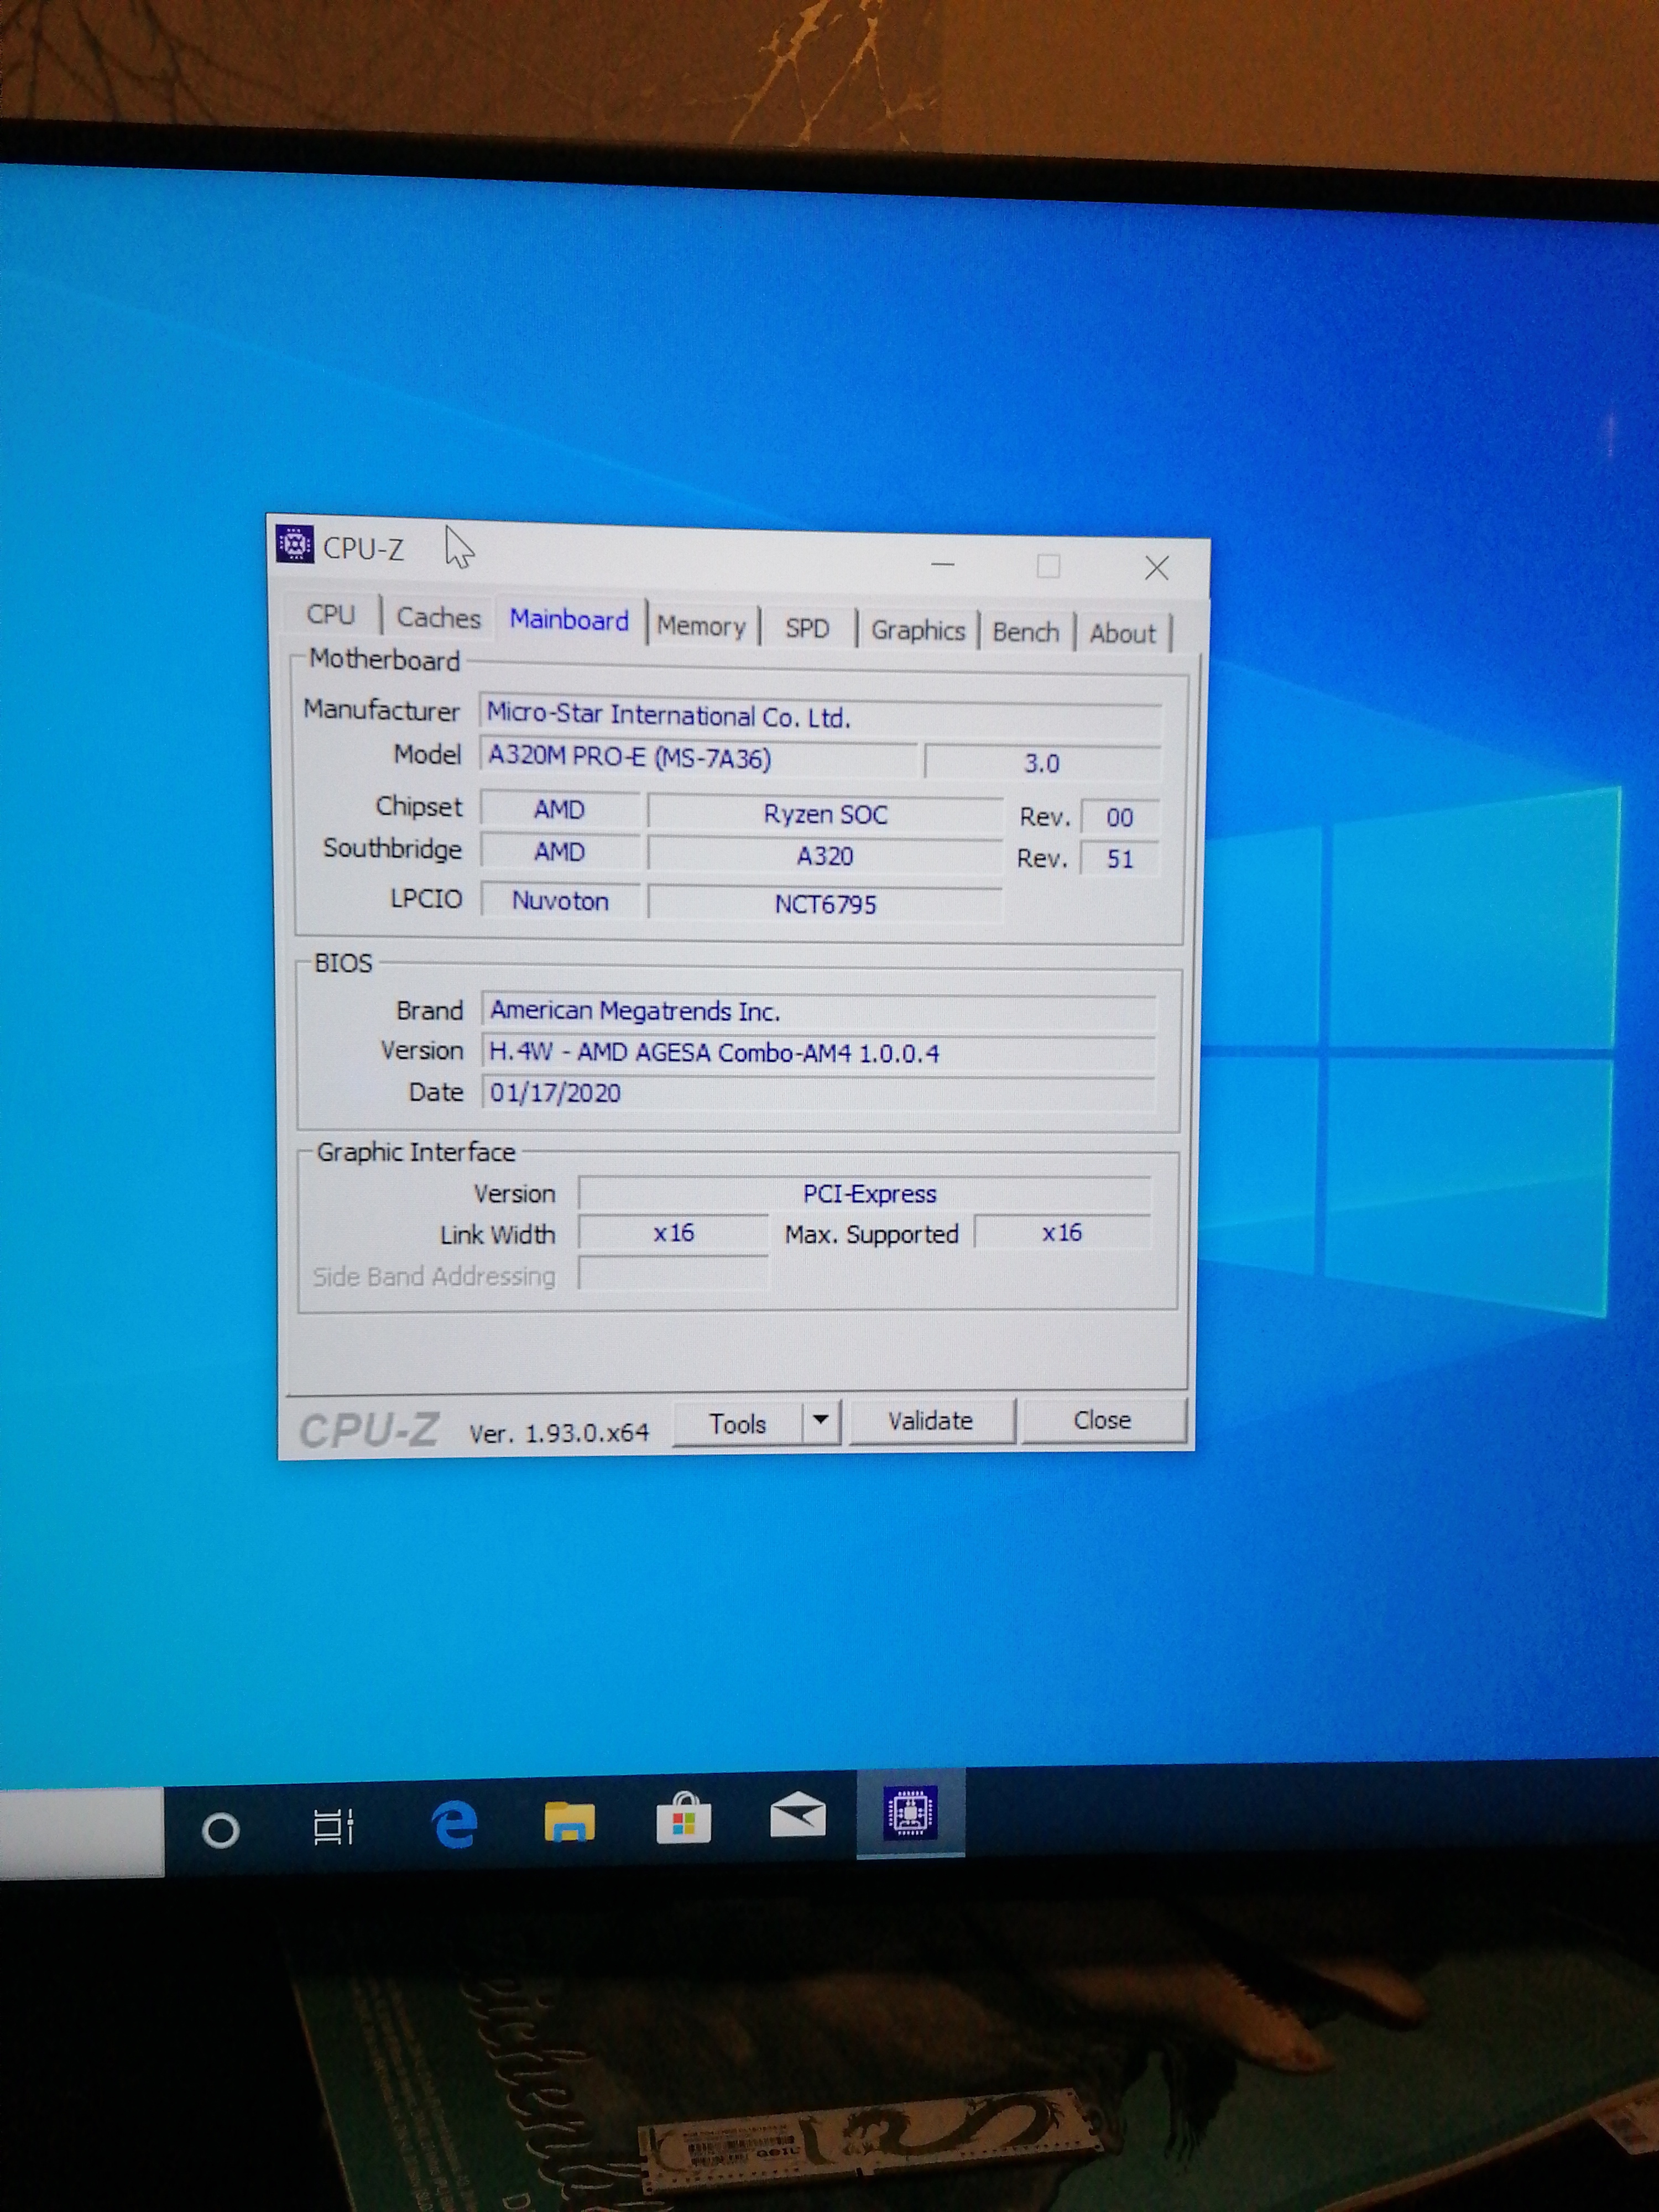Click the CPU-Z app icon in title bar

coord(294,544)
